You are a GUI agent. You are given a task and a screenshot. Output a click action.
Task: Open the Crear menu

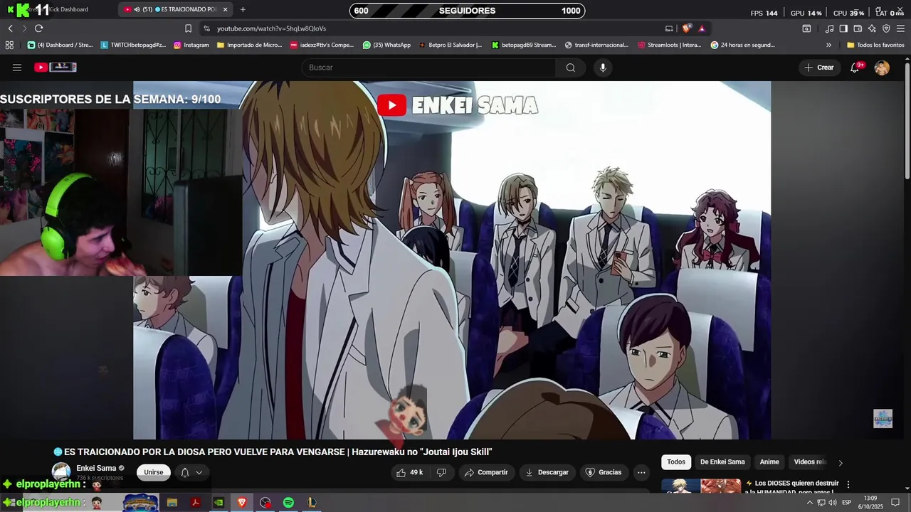click(819, 68)
